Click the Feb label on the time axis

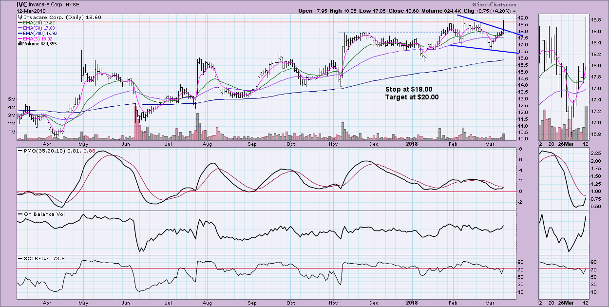pos(453,145)
